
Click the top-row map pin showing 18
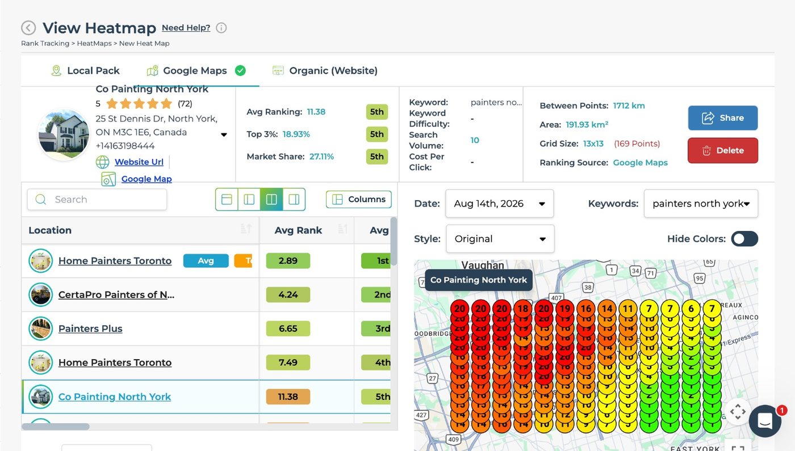click(522, 309)
